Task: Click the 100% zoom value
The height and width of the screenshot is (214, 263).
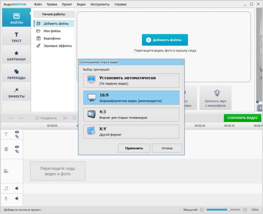Action: (x=254, y=210)
